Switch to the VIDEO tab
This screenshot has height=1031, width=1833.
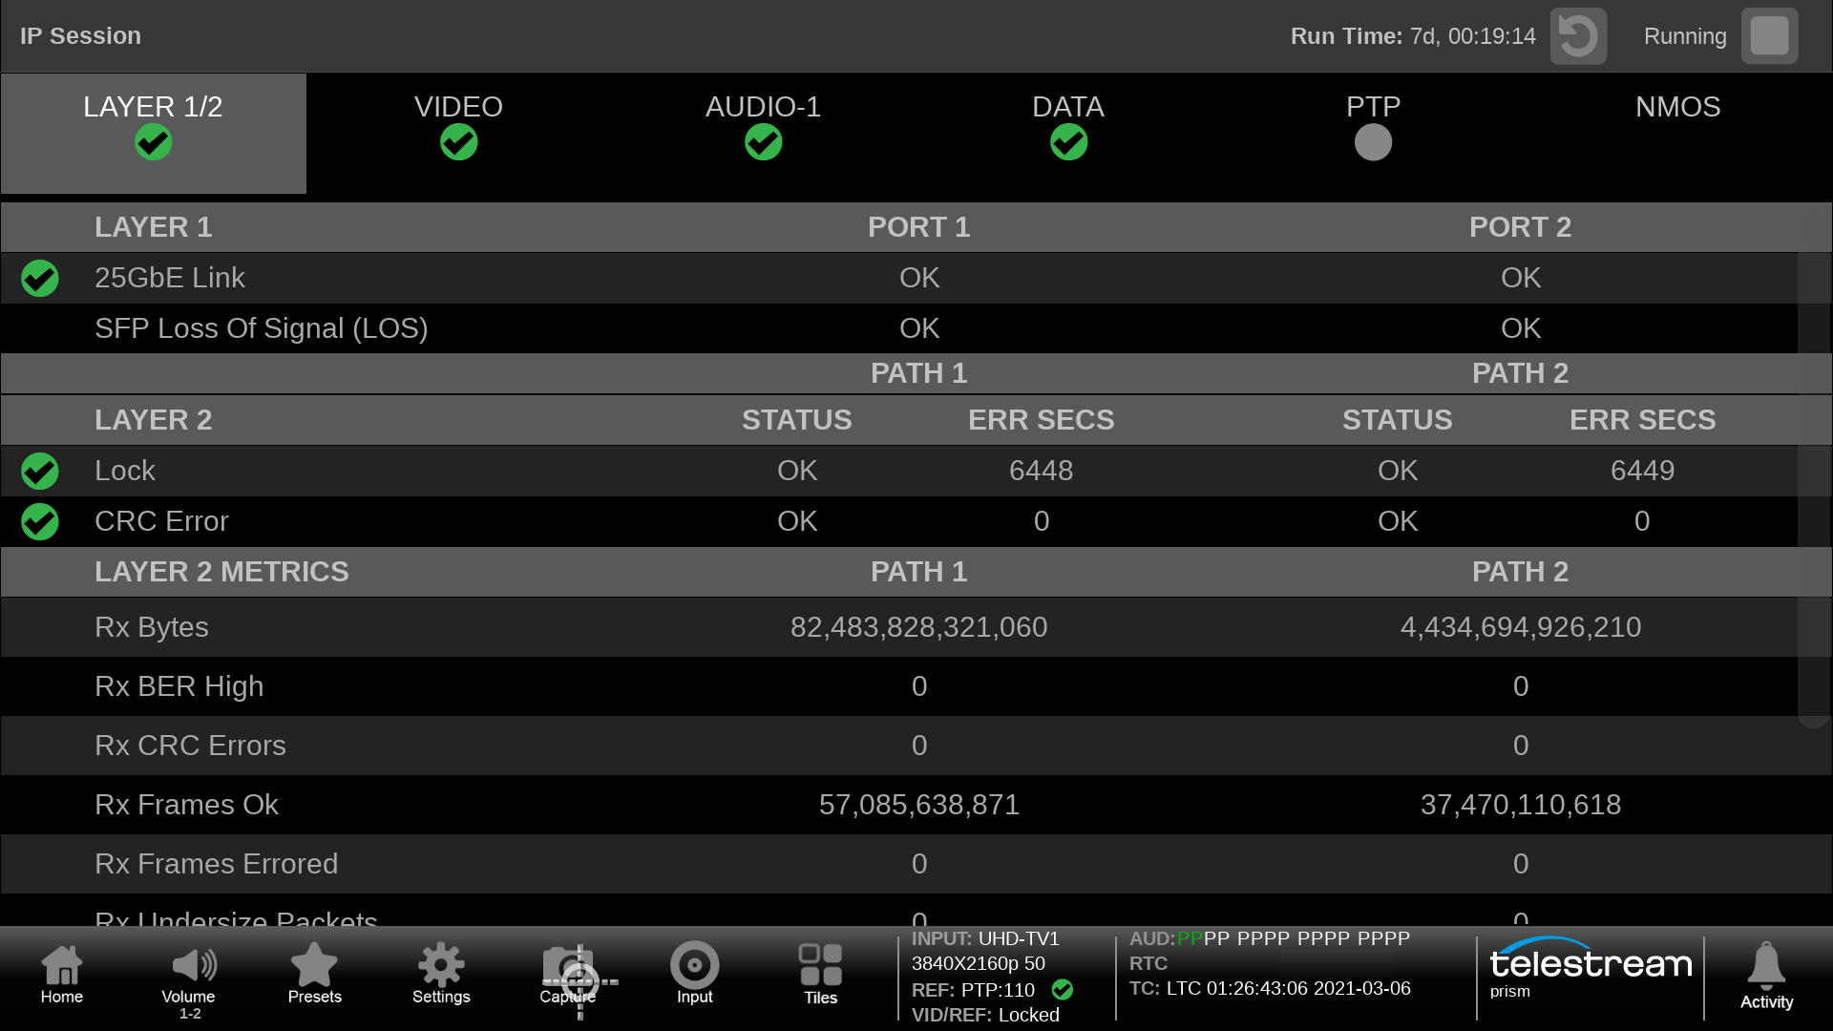pyautogui.click(x=458, y=126)
